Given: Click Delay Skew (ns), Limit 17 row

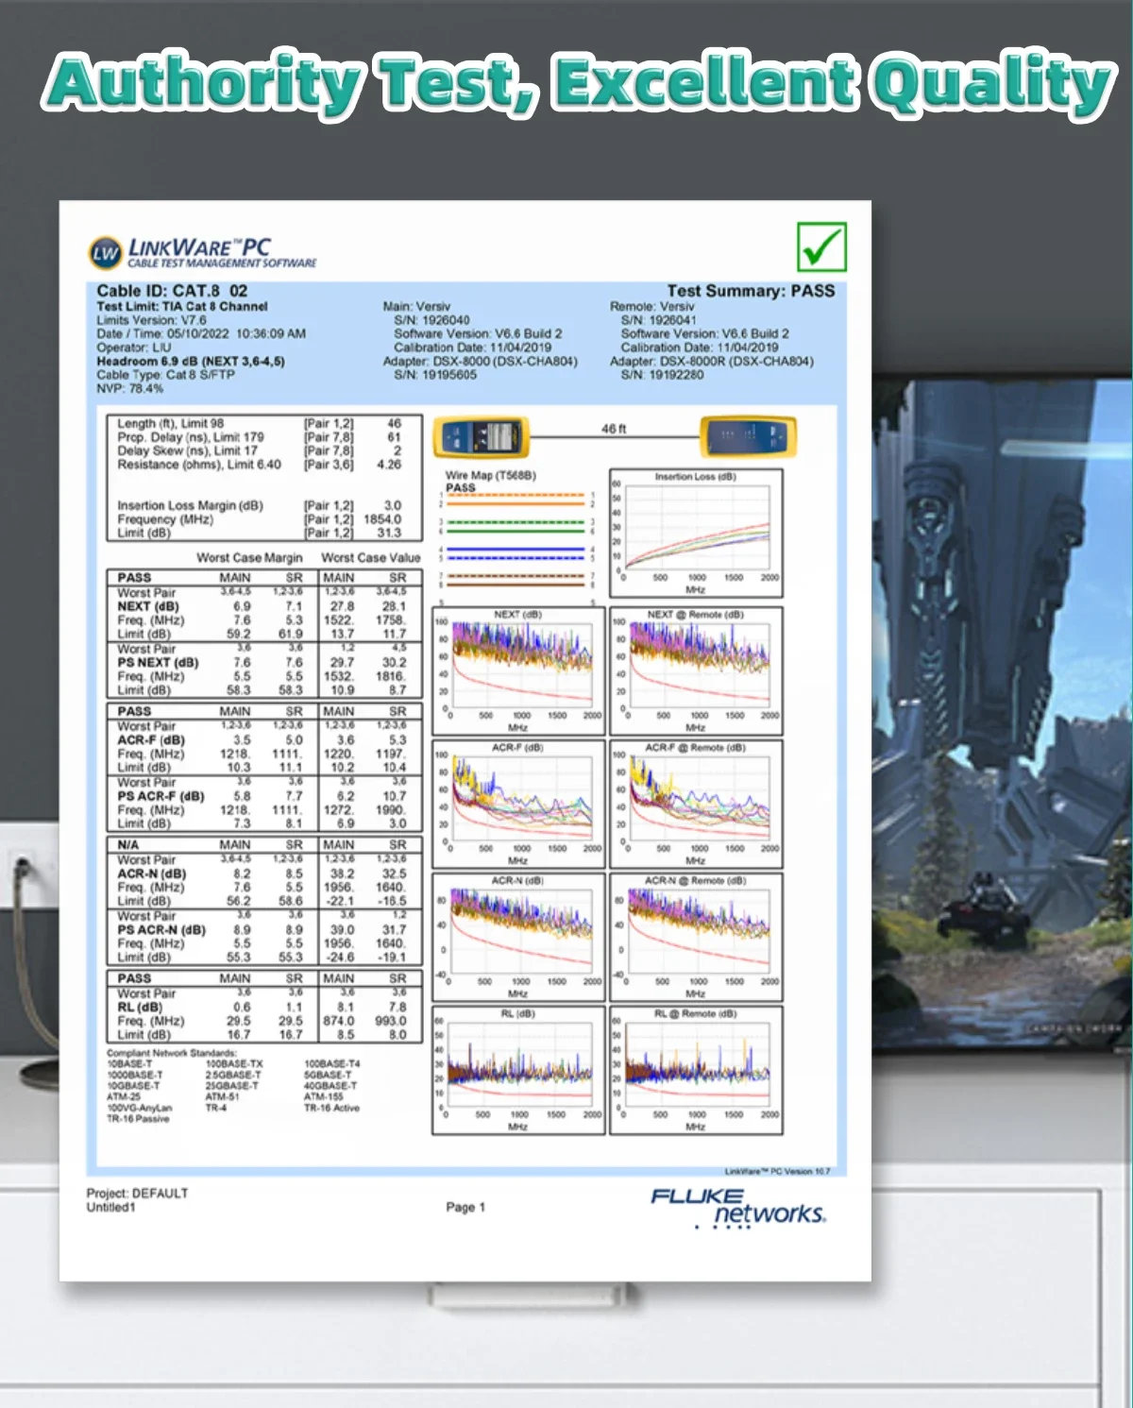Looking at the screenshot, I should tap(260, 451).
